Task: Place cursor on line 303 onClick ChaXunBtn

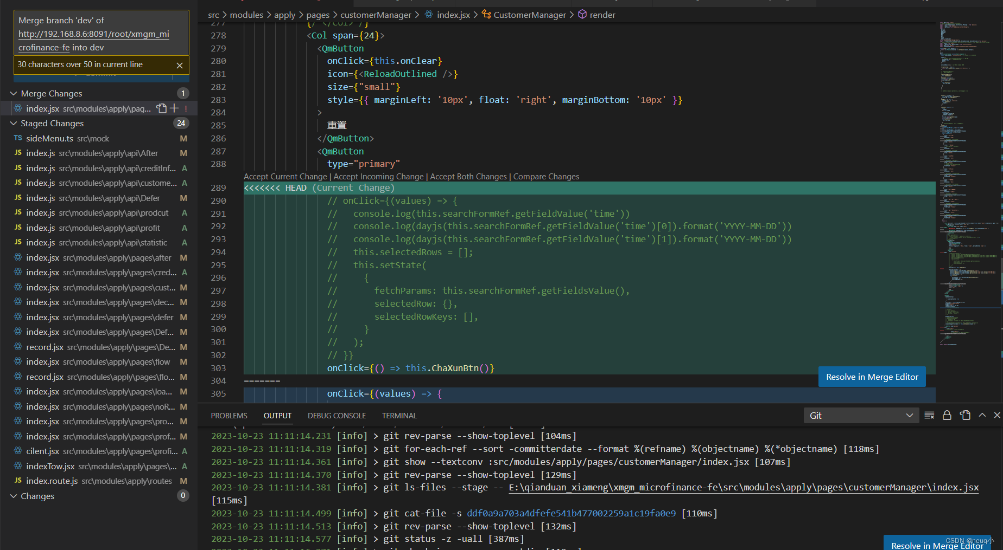Action: coord(410,368)
